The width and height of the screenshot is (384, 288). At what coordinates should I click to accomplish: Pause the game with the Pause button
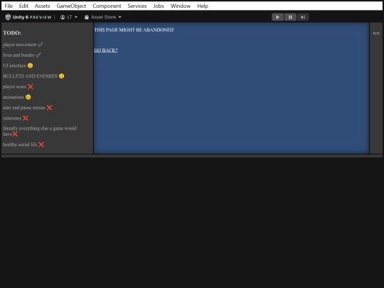pos(290,17)
